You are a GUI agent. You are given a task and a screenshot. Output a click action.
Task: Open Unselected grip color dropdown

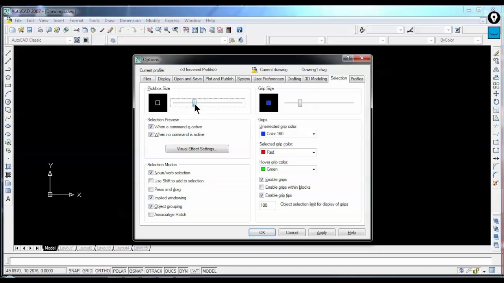[288, 134]
